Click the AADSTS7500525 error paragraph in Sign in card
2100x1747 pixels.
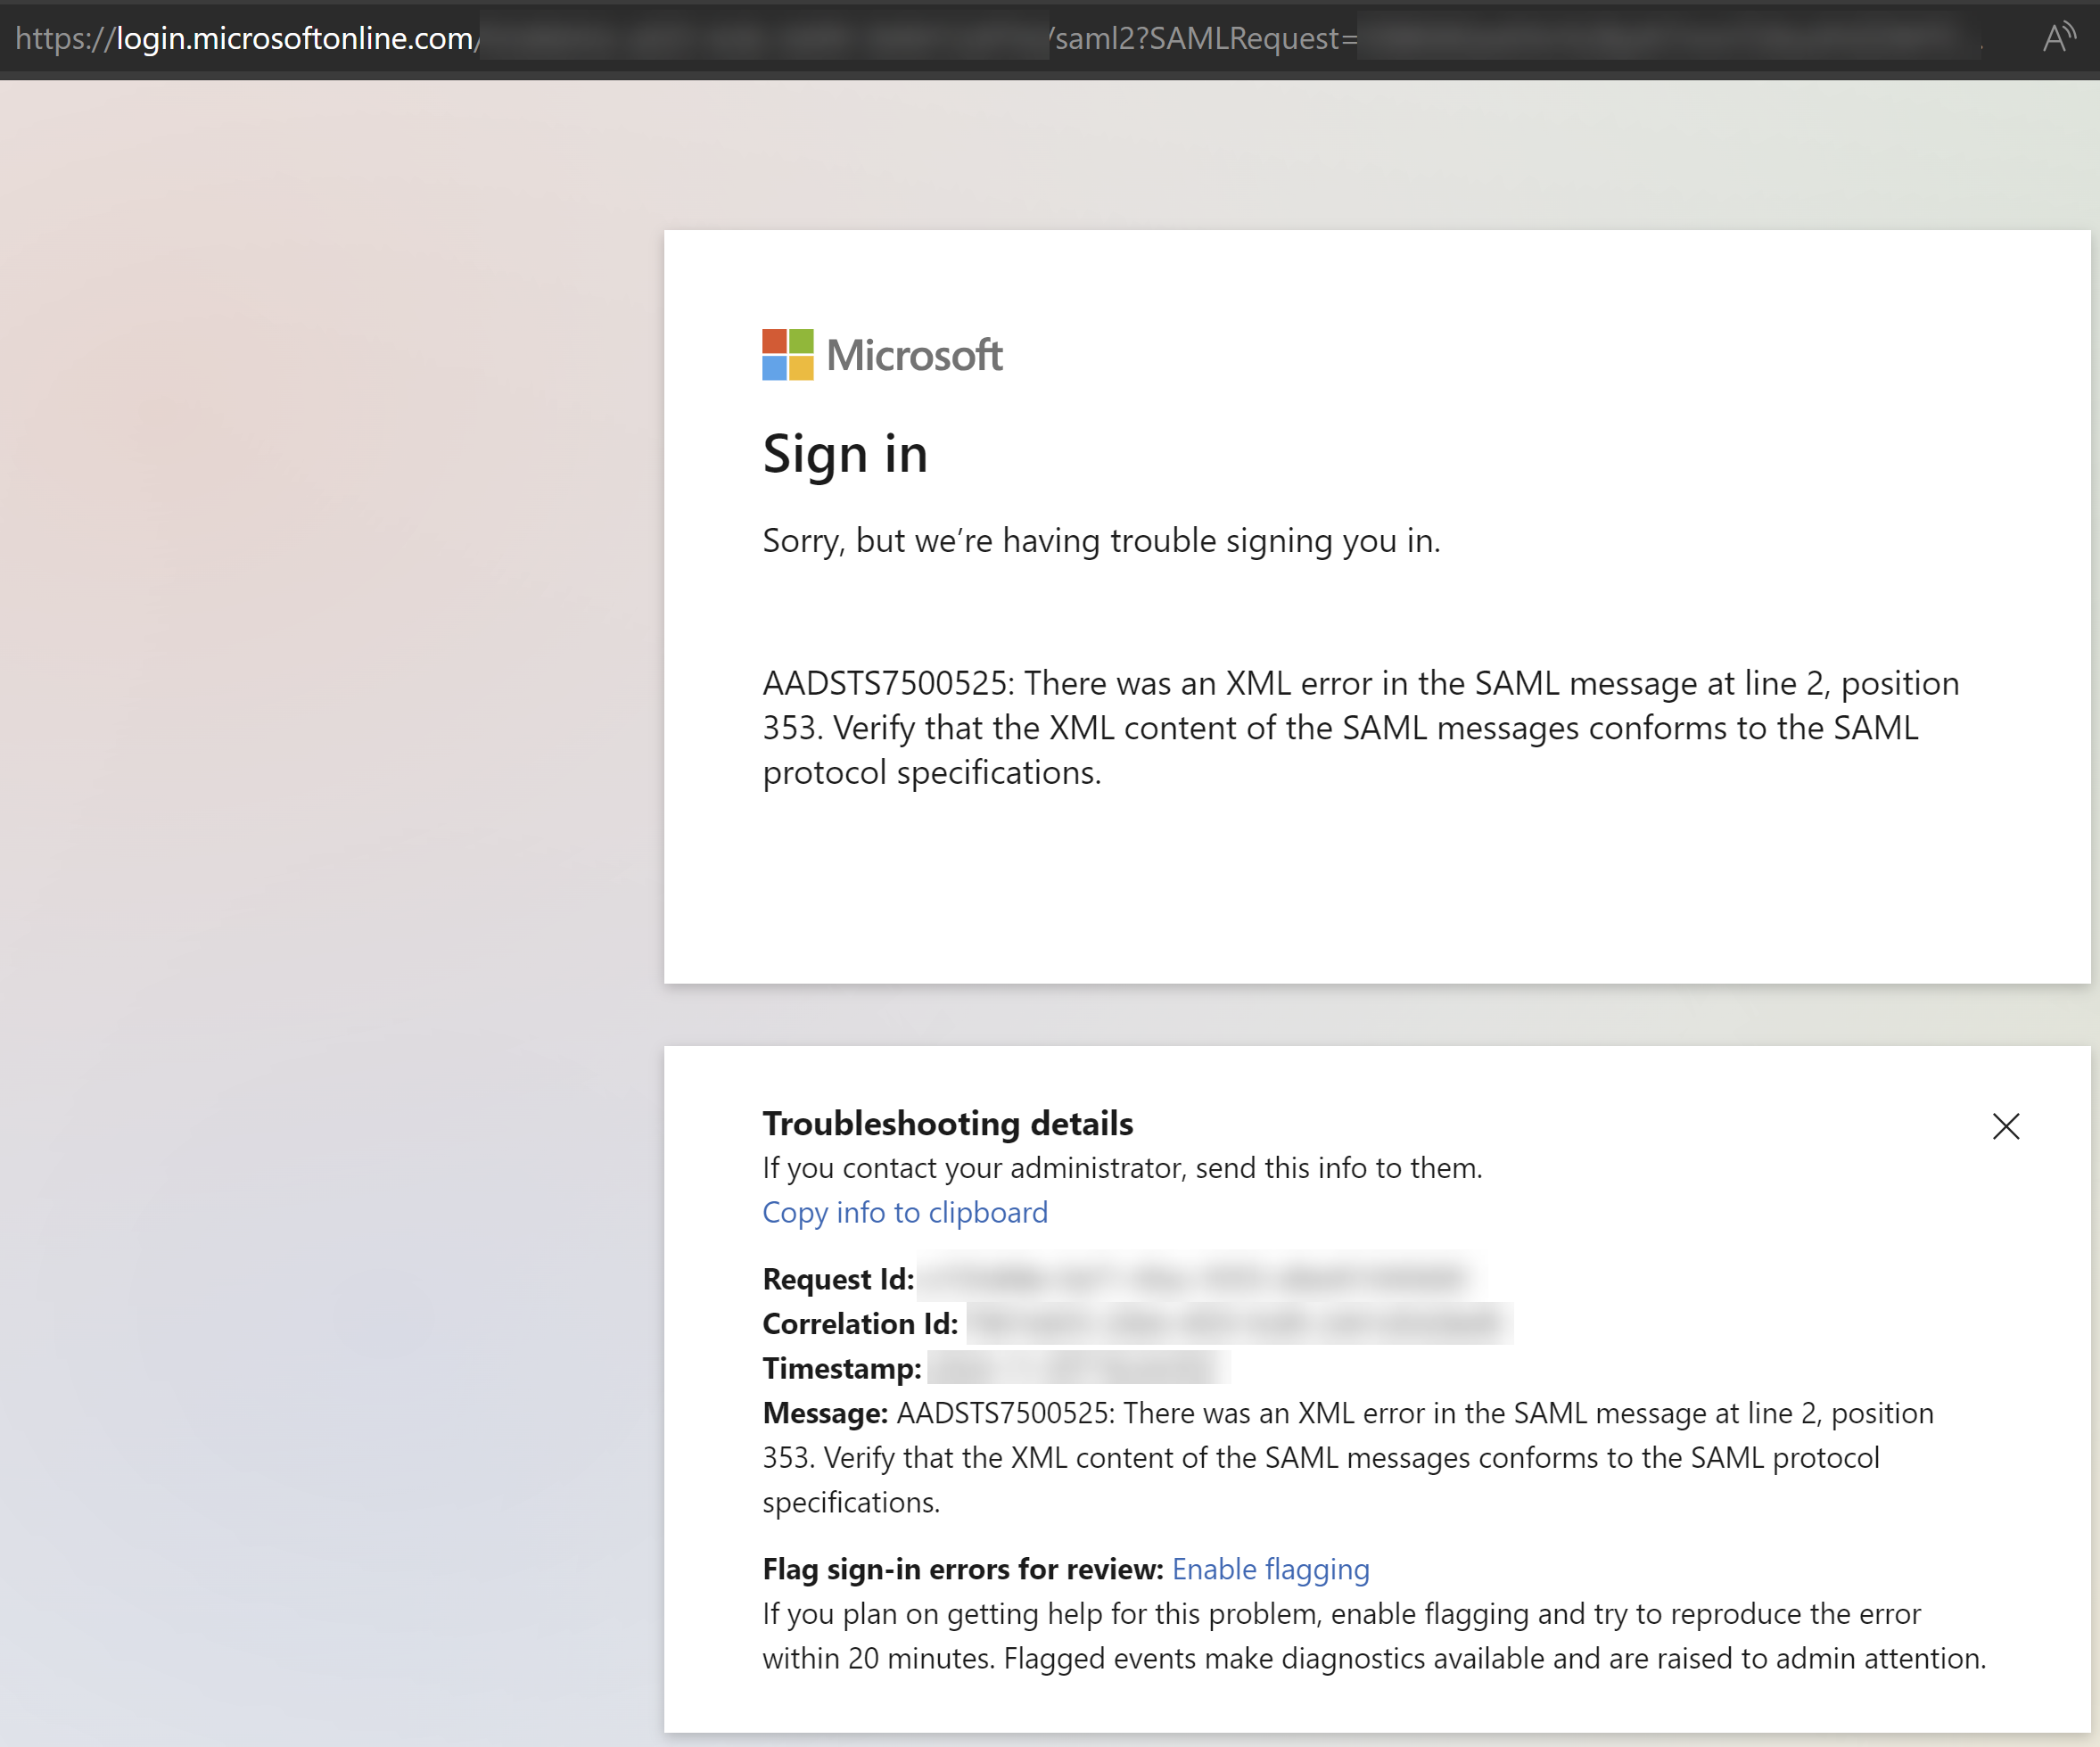pyautogui.click(x=1361, y=728)
